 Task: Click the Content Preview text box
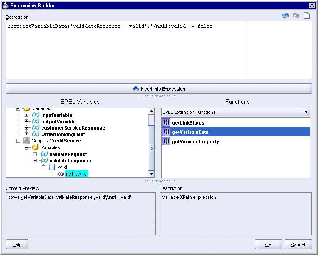81,213
